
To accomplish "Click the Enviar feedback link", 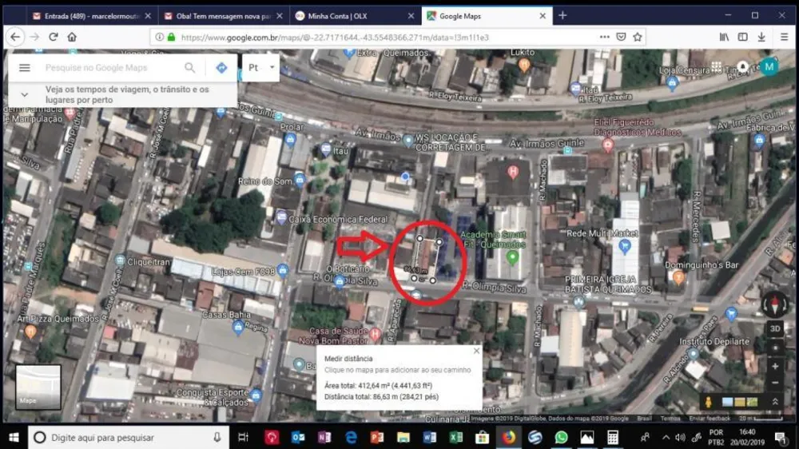I will click(x=710, y=419).
